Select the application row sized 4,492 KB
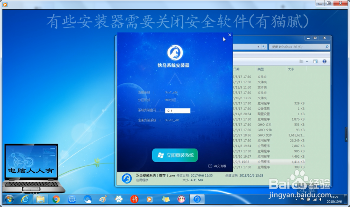This screenshot has height=207, width=350. pyautogui.click(x=269, y=156)
